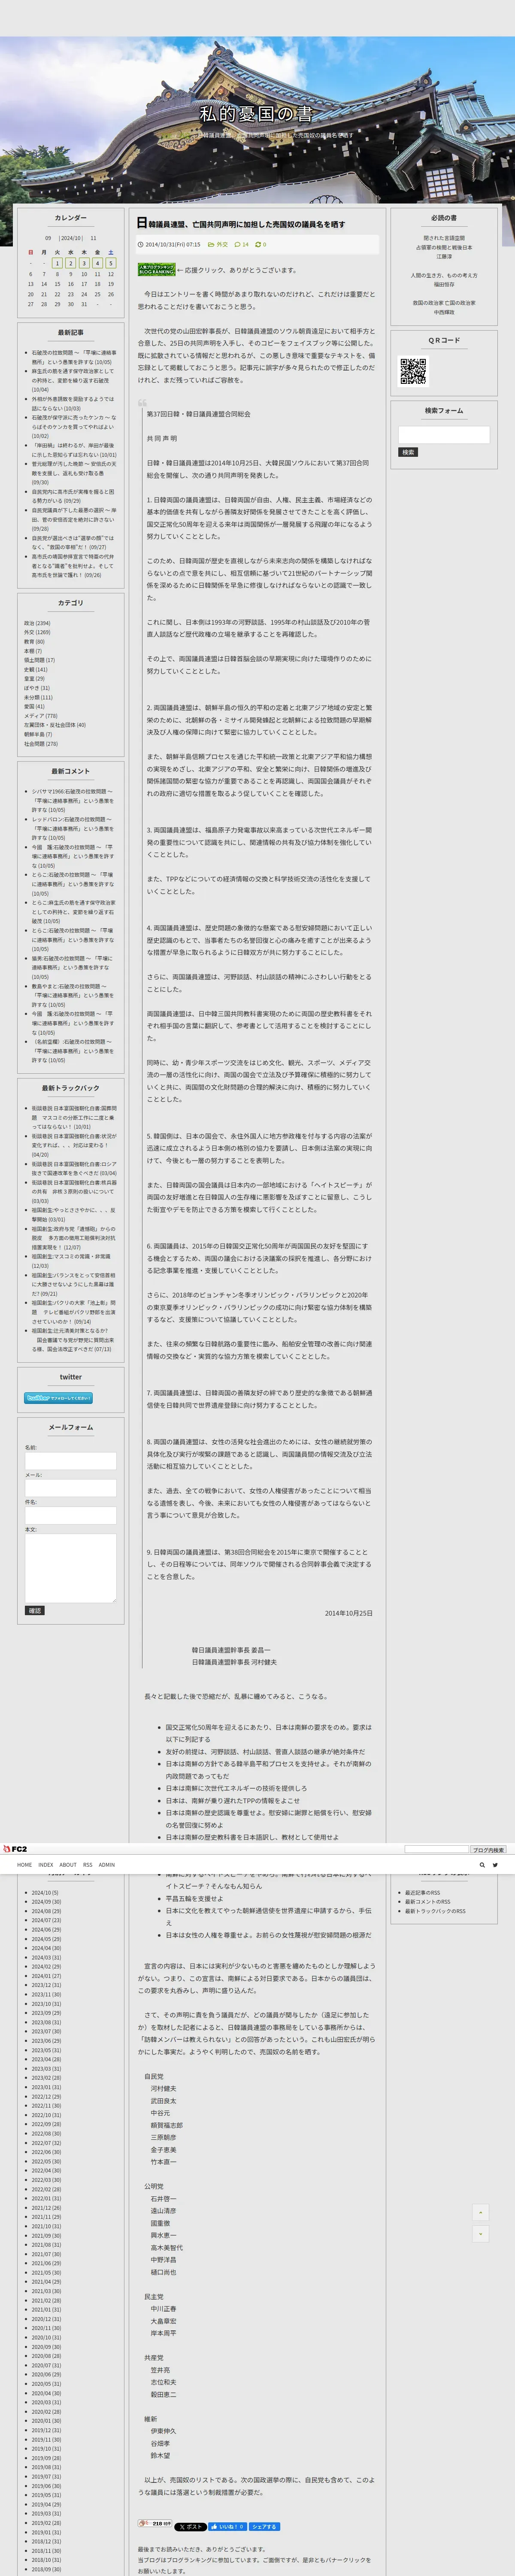Open ADMIN in the navigation menu
This screenshot has width=515, height=2576.
tap(106, 1864)
